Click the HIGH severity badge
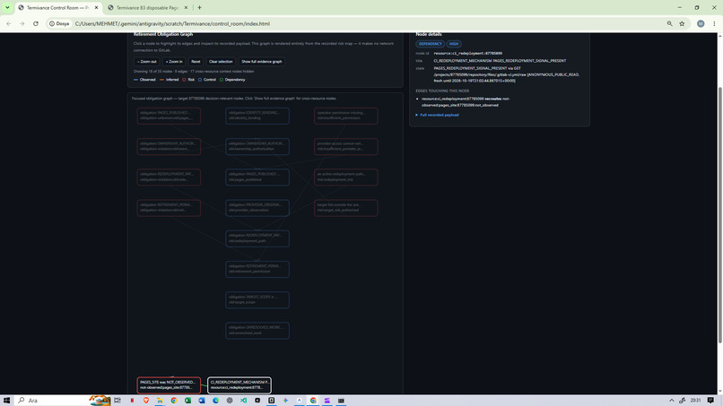723x406 pixels. 454,44
